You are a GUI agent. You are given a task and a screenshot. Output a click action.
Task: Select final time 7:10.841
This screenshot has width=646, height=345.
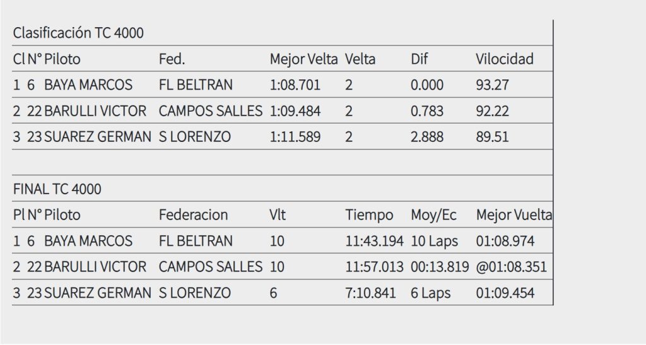[x=370, y=293]
